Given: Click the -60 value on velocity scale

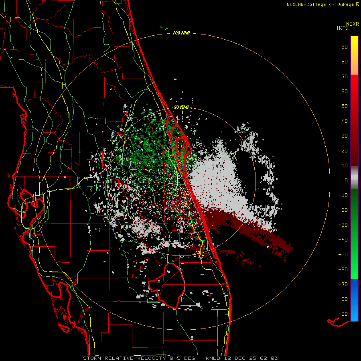Looking at the screenshot, I should (343, 270).
